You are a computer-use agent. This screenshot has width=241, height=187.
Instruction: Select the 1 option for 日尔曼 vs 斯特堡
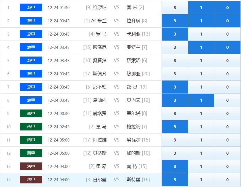pos(201,180)
